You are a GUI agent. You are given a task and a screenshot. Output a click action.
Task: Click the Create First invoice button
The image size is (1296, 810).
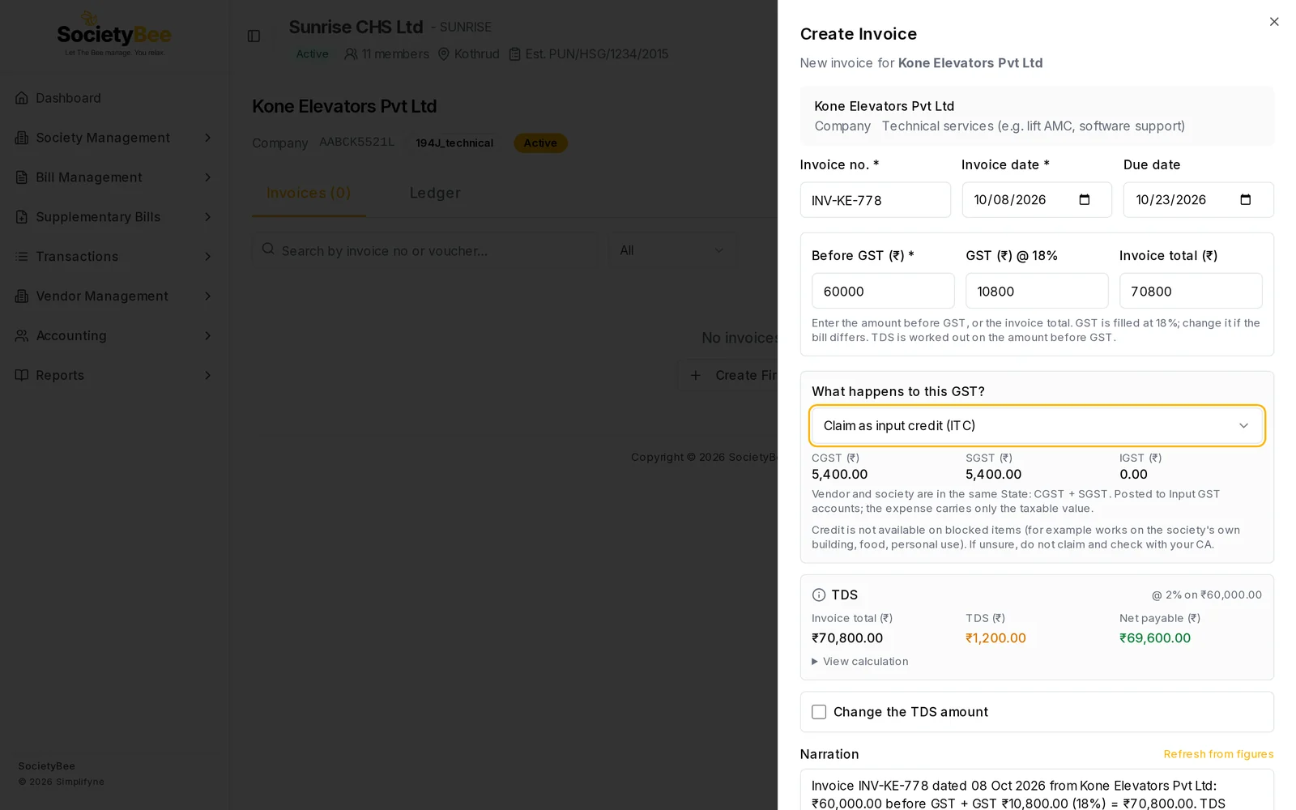728,376
